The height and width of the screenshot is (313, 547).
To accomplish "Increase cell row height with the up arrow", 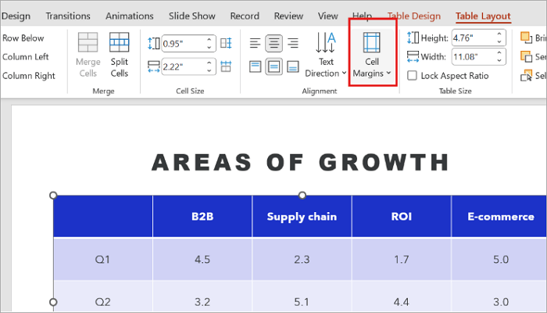I will [x=209, y=39].
